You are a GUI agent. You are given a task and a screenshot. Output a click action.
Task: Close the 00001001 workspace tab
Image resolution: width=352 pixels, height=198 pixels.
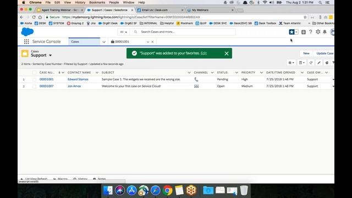pos(152,42)
